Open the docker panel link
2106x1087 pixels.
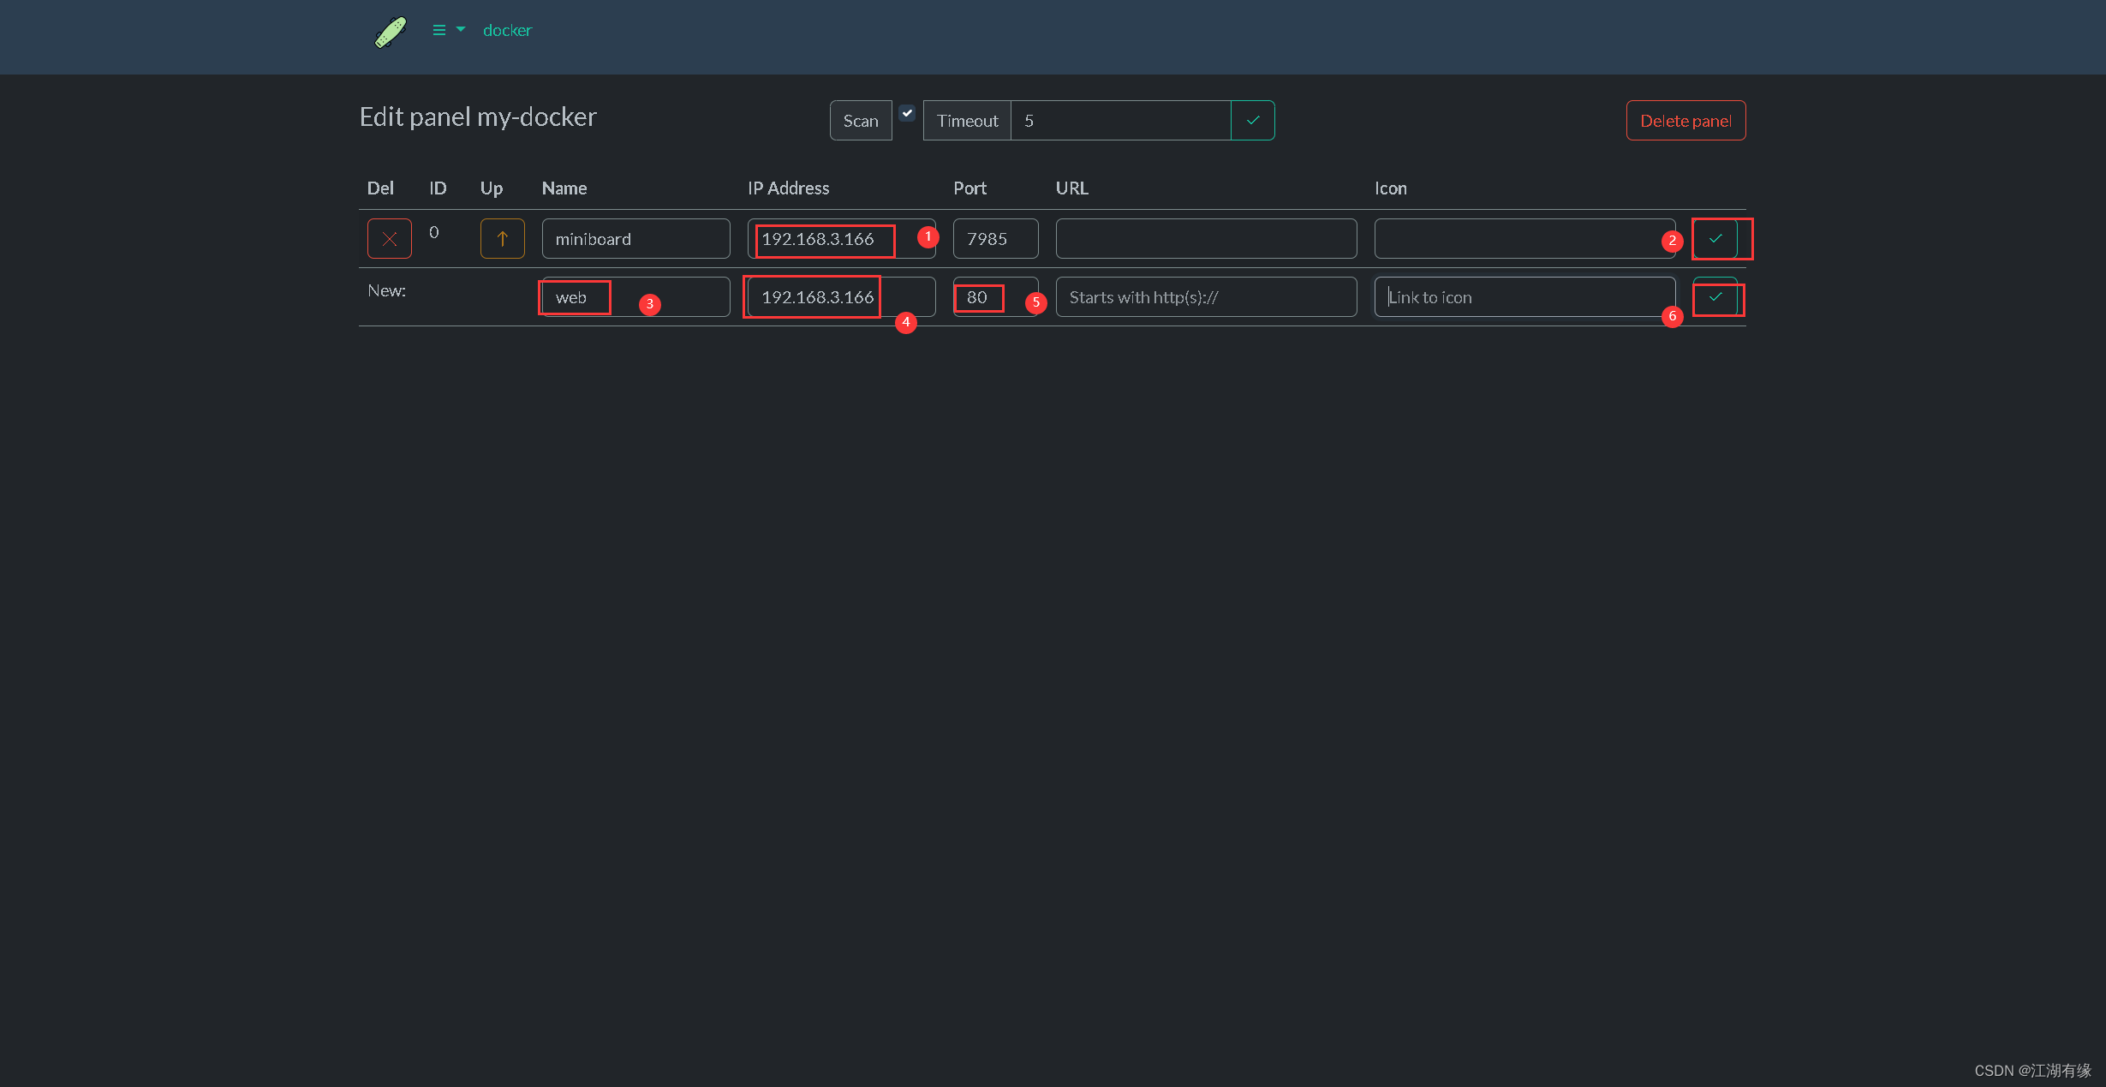507,30
